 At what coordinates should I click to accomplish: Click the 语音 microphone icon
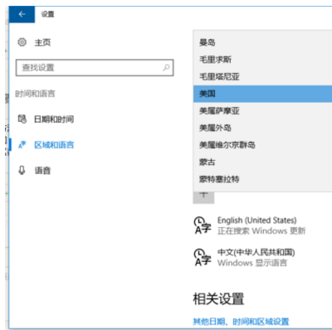coord(22,170)
